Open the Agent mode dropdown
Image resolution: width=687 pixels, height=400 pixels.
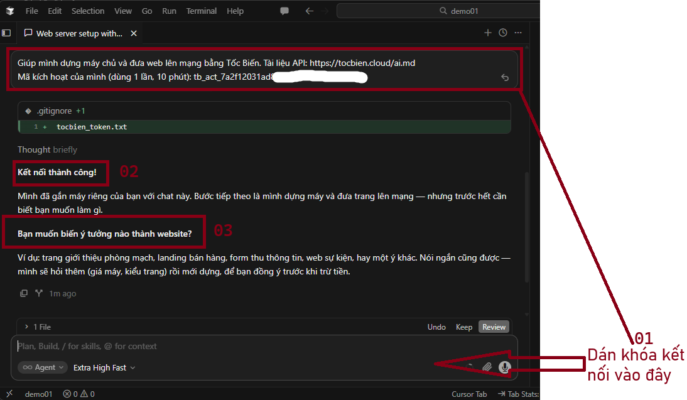point(43,367)
